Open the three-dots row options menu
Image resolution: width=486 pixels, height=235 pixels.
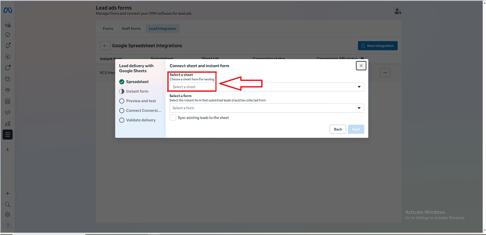tap(385, 73)
